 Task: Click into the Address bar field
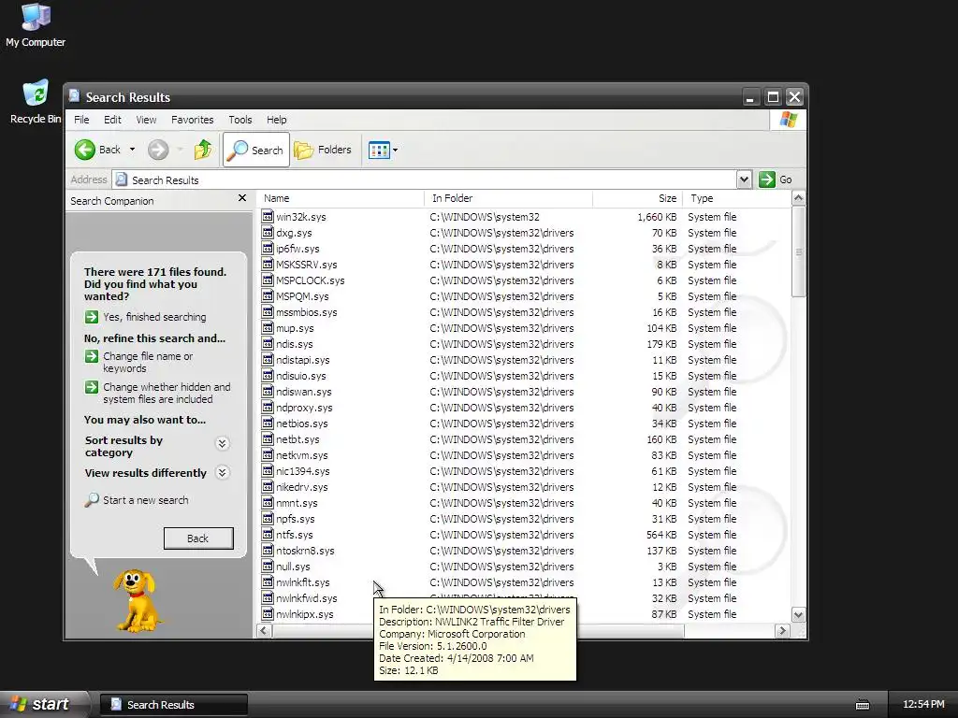426,179
